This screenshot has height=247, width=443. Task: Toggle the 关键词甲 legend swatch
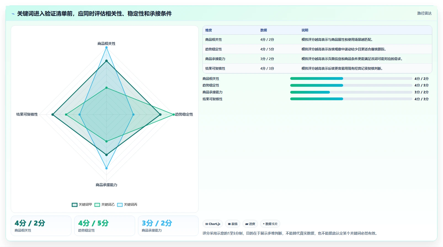(74, 205)
